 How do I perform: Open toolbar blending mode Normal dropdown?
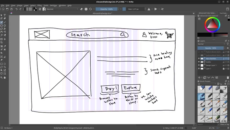pos(63,9)
